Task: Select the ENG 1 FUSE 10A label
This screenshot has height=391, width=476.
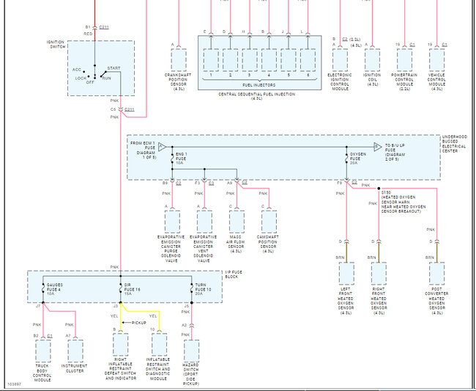Action: [x=181, y=158]
